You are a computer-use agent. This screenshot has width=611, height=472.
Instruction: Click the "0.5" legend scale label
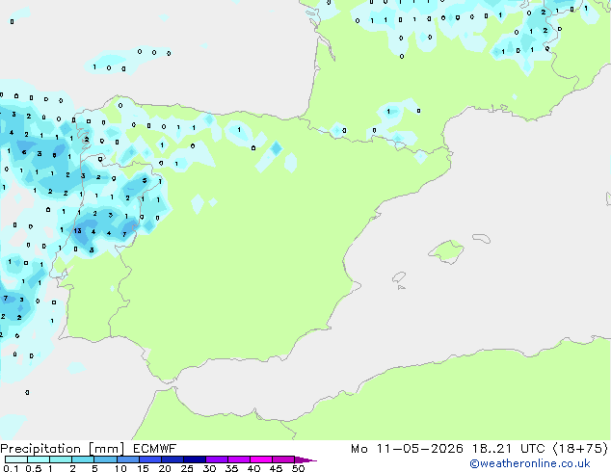tap(33, 468)
